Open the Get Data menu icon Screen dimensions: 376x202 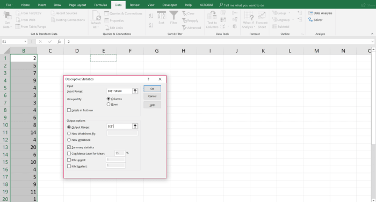tap(7, 16)
